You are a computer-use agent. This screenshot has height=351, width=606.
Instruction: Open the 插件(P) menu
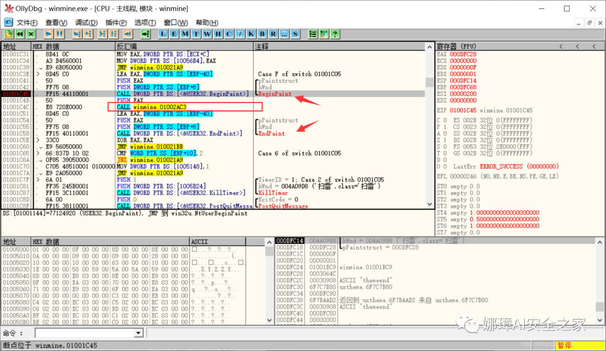click(x=116, y=23)
